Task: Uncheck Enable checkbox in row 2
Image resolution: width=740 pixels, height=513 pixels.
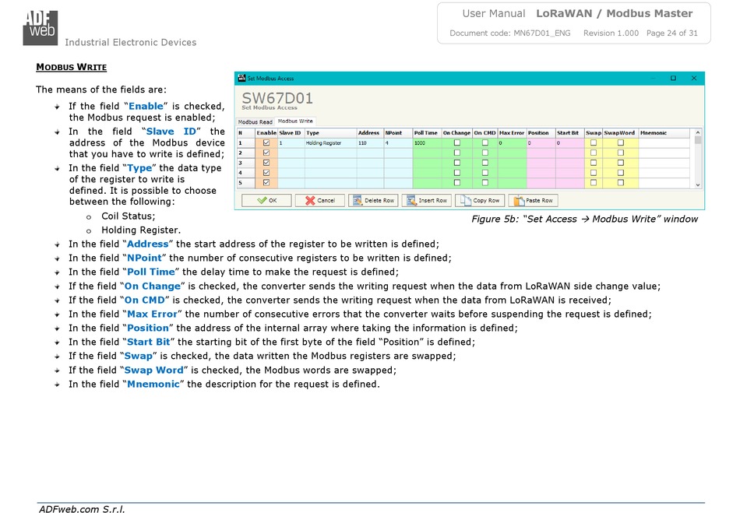Action: (266, 153)
